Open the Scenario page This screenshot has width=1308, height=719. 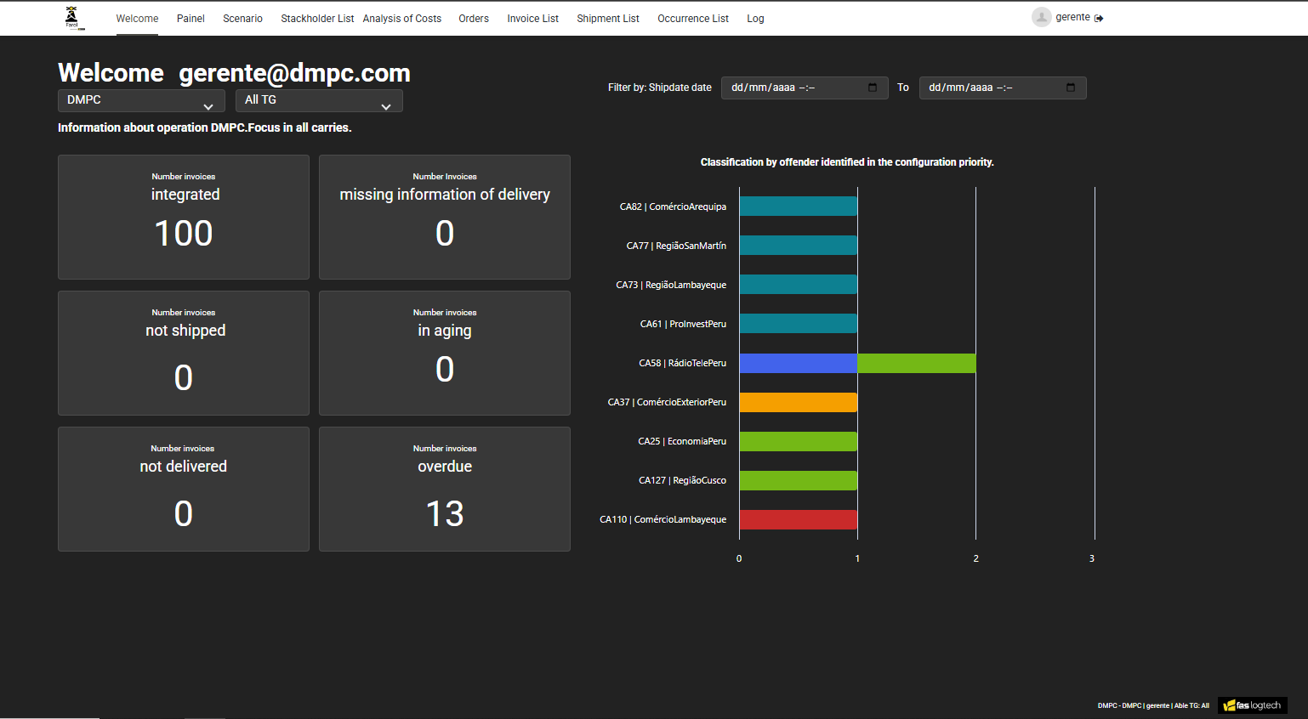coord(242,18)
